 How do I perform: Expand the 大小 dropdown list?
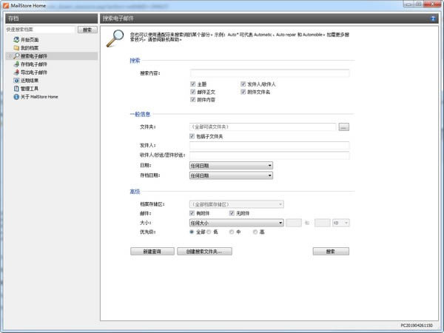coord(236,222)
